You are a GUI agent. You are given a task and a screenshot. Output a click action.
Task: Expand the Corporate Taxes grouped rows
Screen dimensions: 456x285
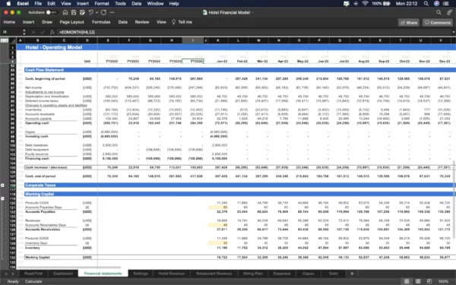[2, 185]
